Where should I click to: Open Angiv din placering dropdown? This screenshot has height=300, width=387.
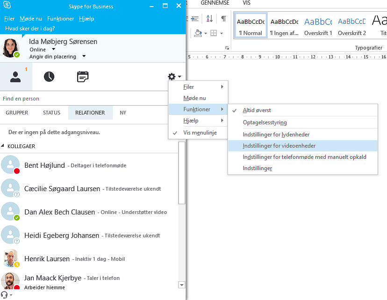(84, 56)
